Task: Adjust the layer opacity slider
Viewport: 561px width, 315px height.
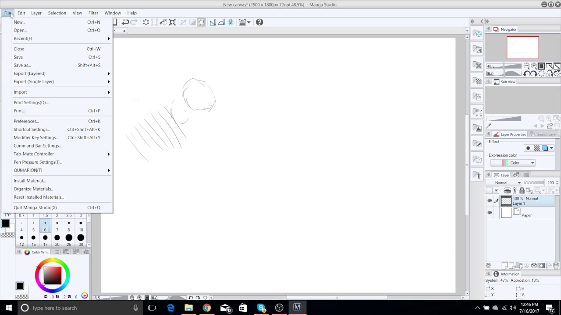Action: 534,182
